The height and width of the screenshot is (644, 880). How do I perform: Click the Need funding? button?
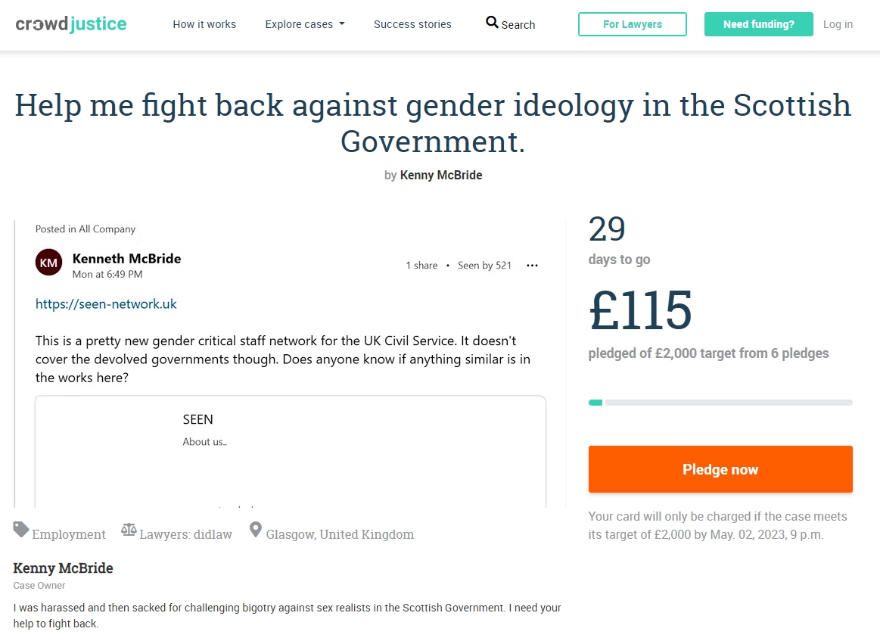pos(759,24)
